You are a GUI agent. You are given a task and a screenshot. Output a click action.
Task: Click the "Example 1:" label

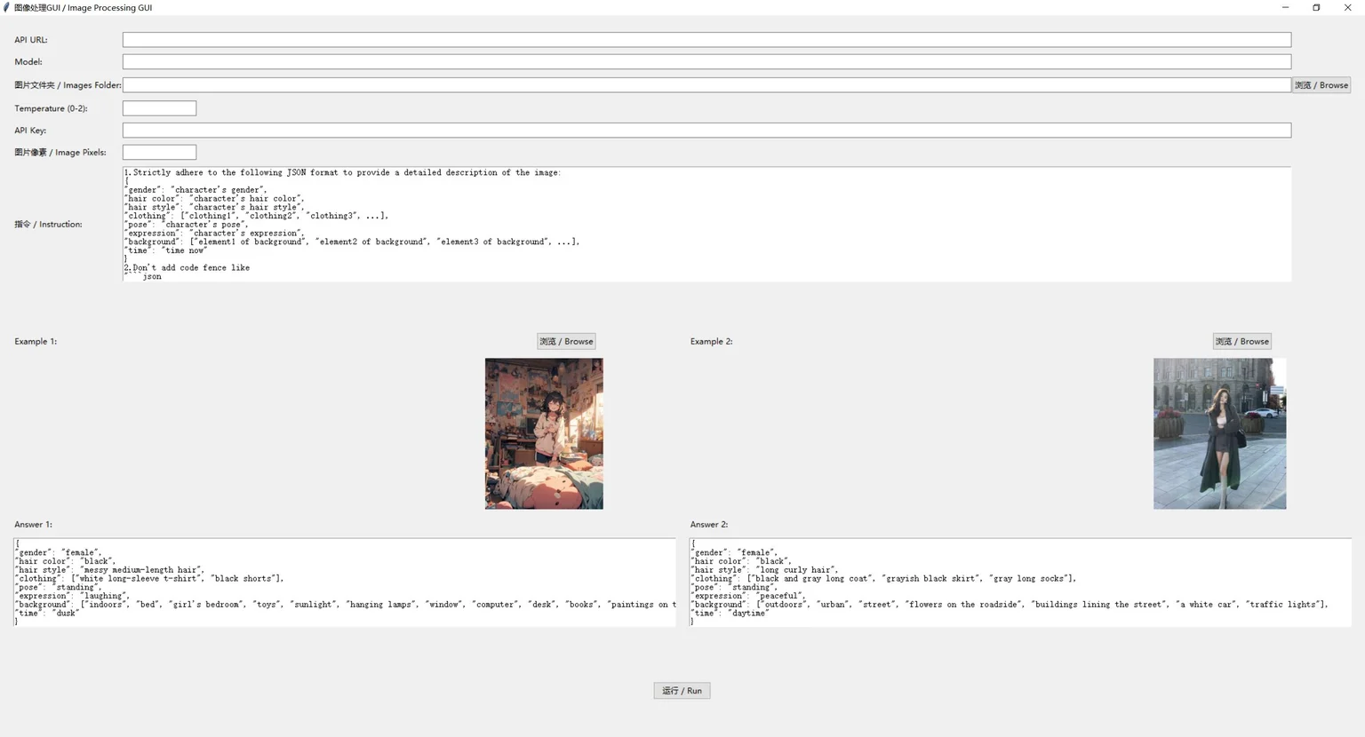click(x=36, y=342)
